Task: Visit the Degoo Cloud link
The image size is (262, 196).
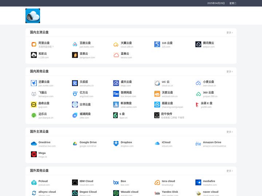Action: [88, 192]
